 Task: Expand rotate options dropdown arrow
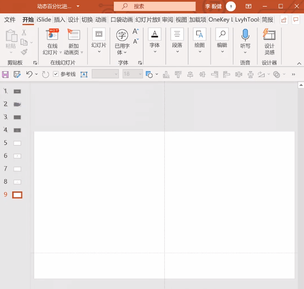point(268,74)
